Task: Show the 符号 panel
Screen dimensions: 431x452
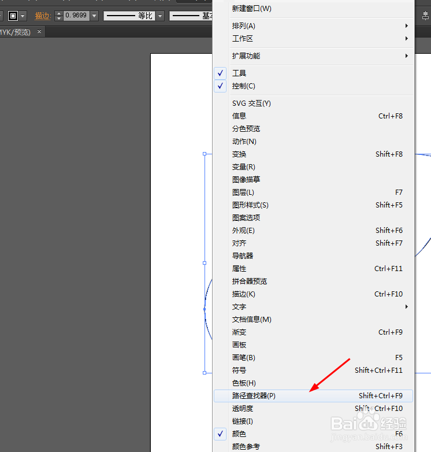Action: click(314, 370)
